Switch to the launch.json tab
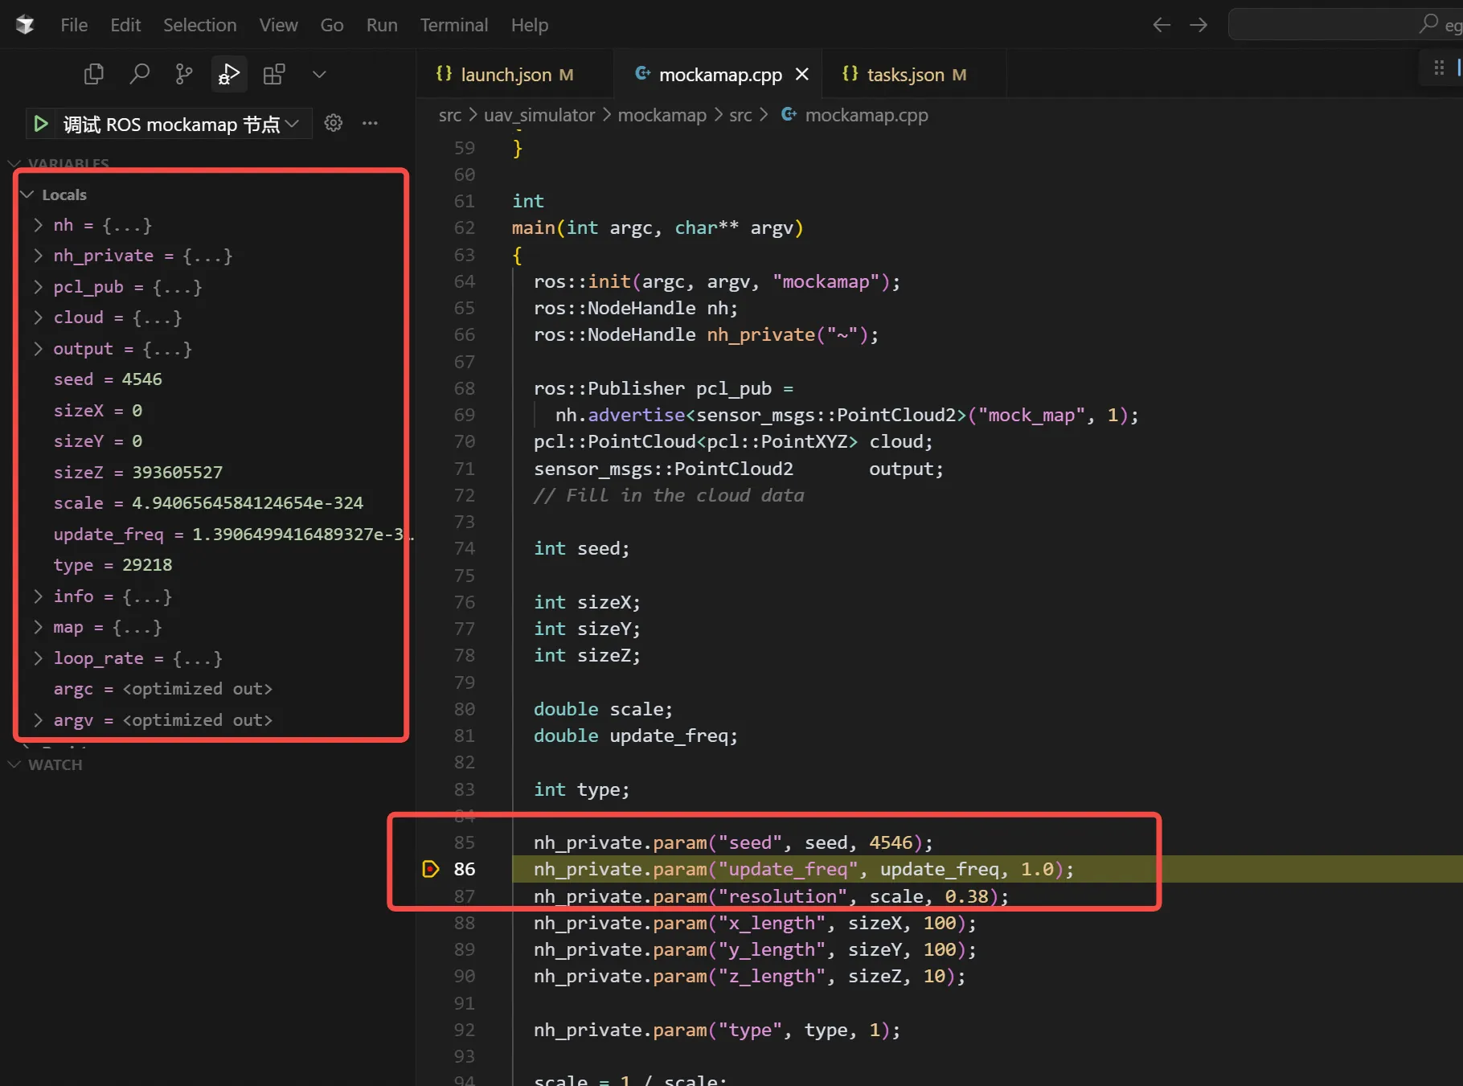This screenshot has width=1463, height=1086. (514, 75)
